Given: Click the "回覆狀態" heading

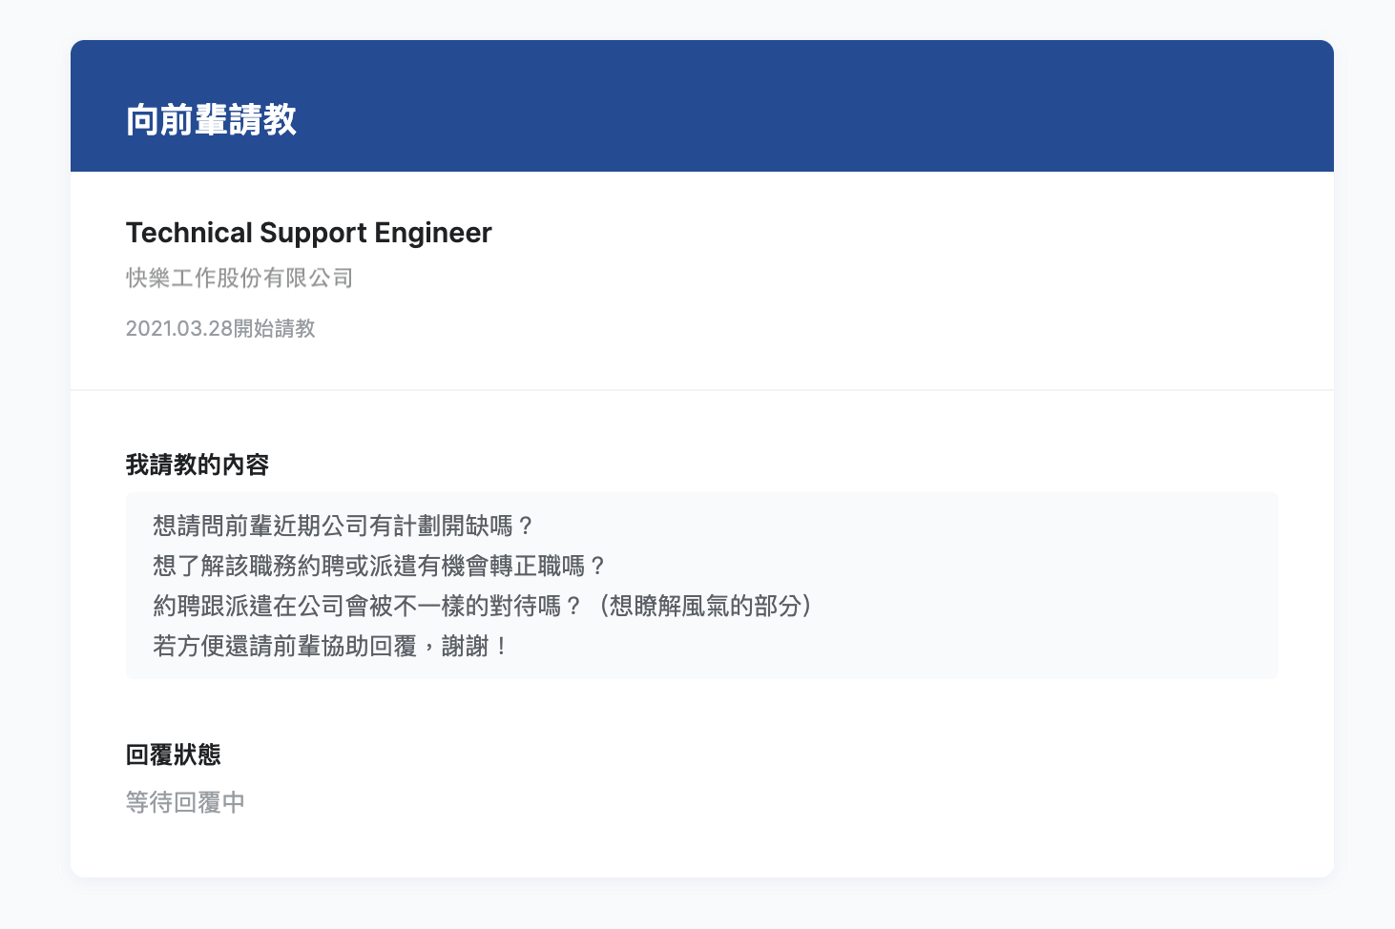Looking at the screenshot, I should coord(174,754).
